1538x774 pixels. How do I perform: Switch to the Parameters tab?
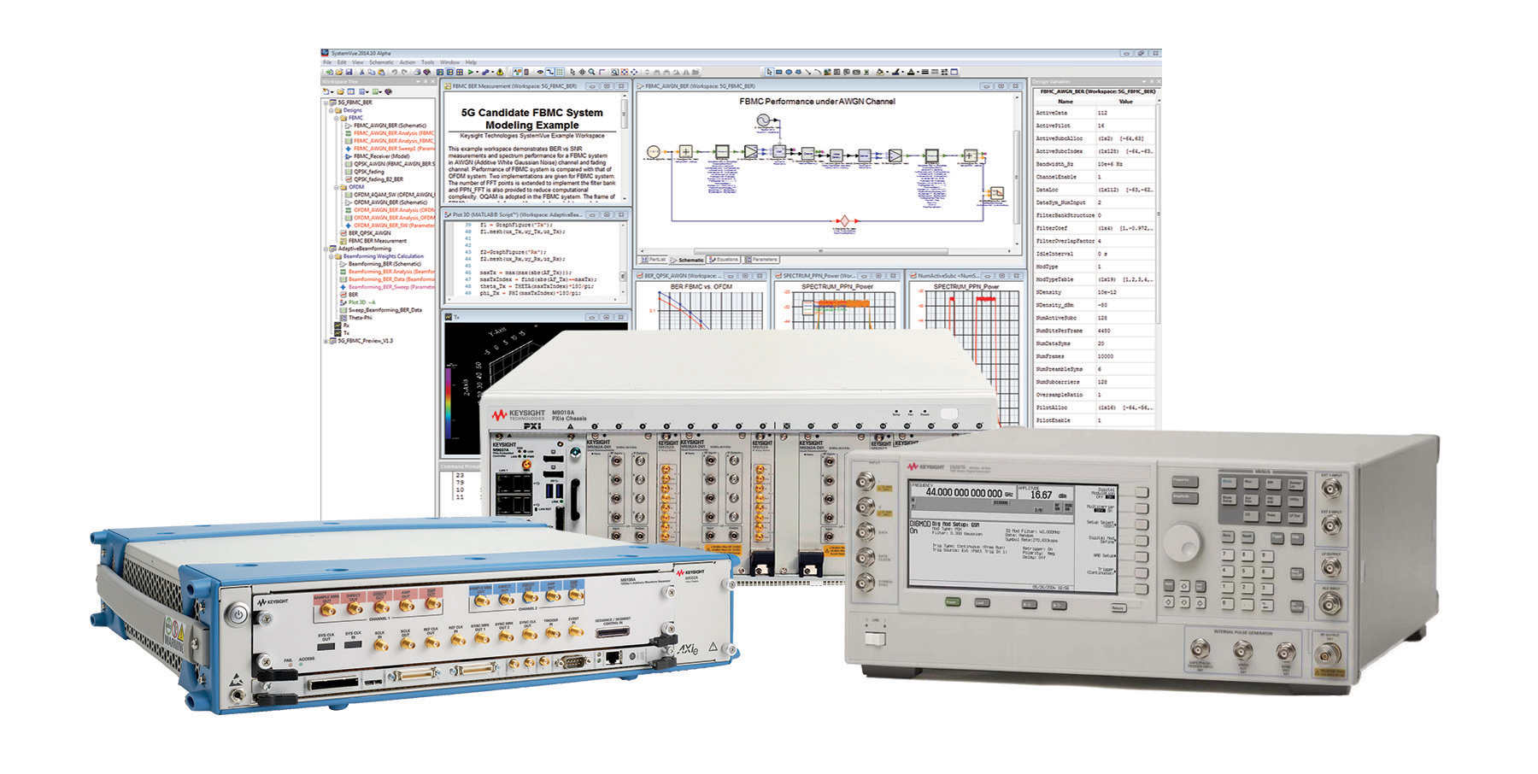(x=761, y=260)
